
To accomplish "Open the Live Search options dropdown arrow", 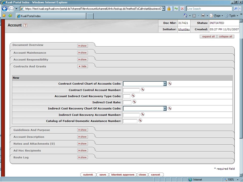I will (x=240, y=9).
